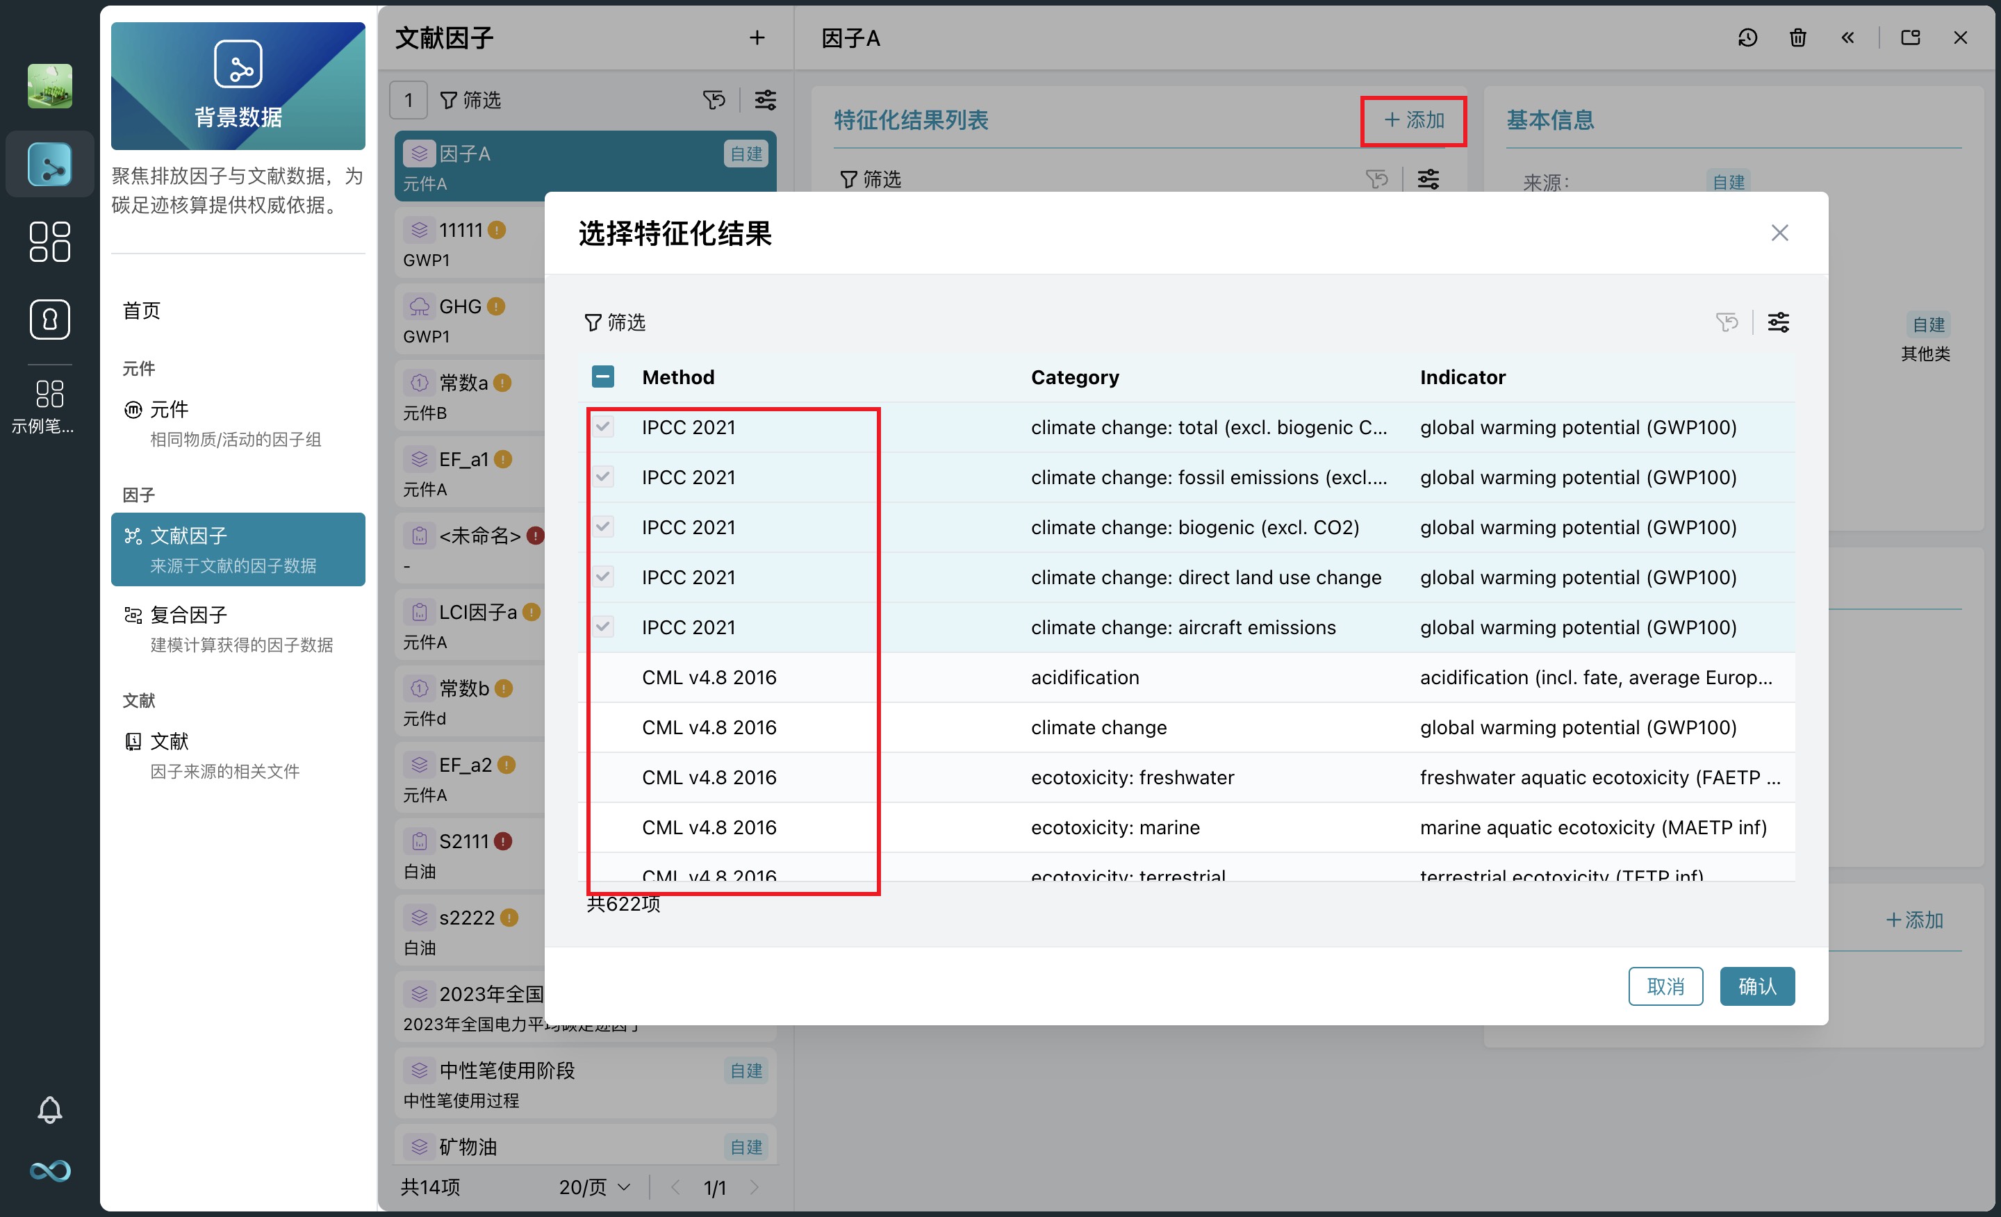The width and height of the screenshot is (2001, 1217).
Task: Open column settings icon in dialog
Action: pos(1778,322)
